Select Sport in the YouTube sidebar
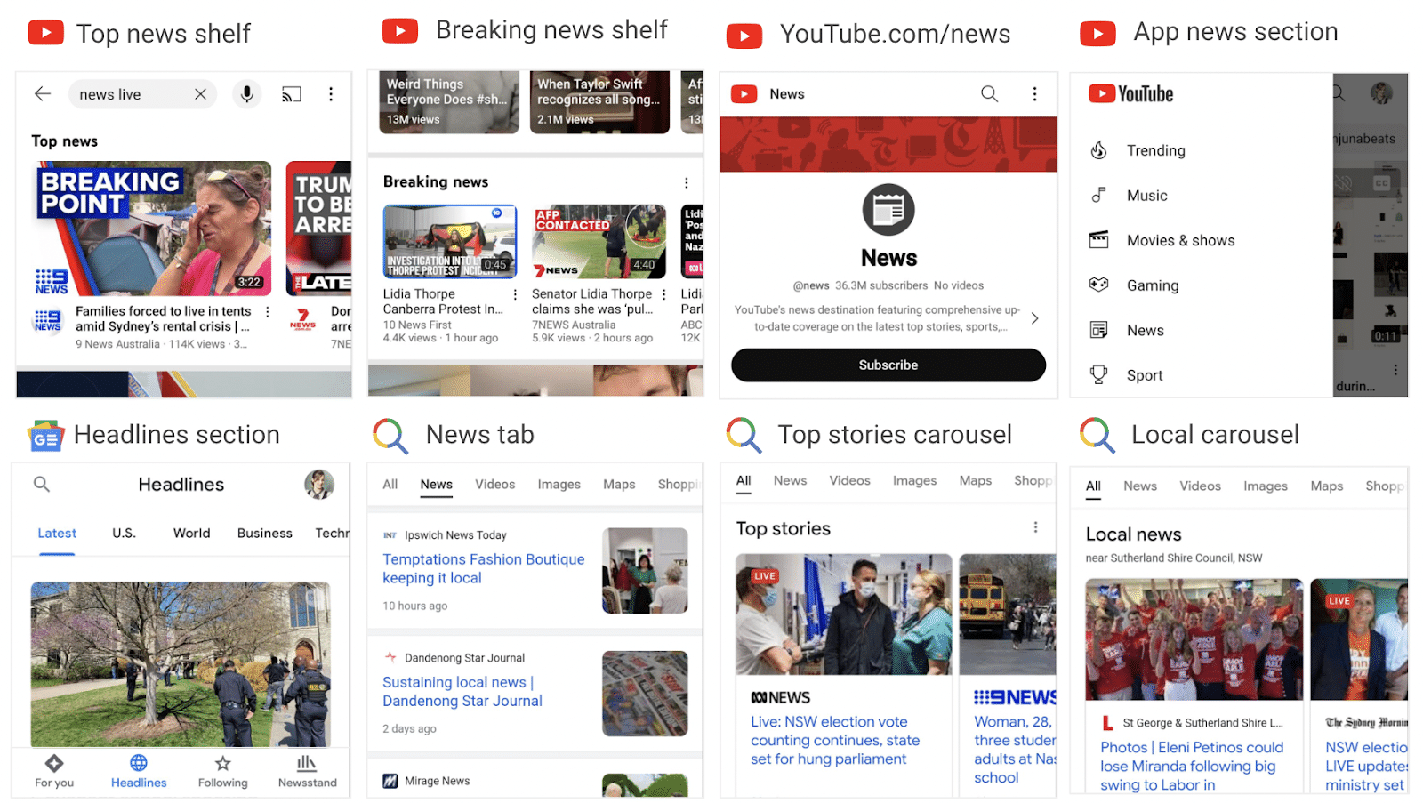 click(x=1144, y=375)
